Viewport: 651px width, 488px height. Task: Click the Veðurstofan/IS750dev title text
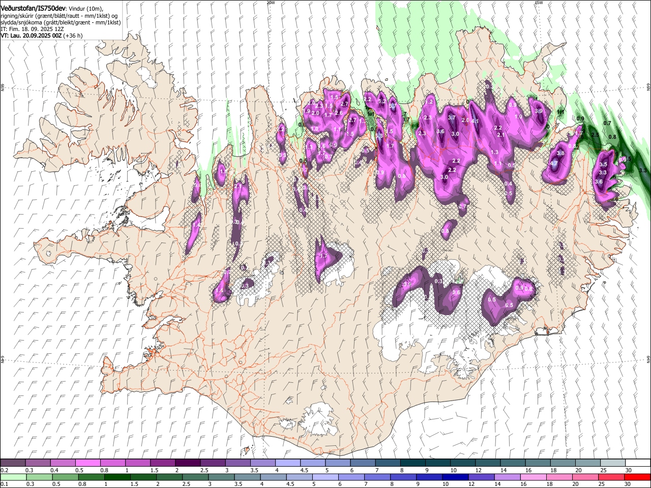pos(34,9)
